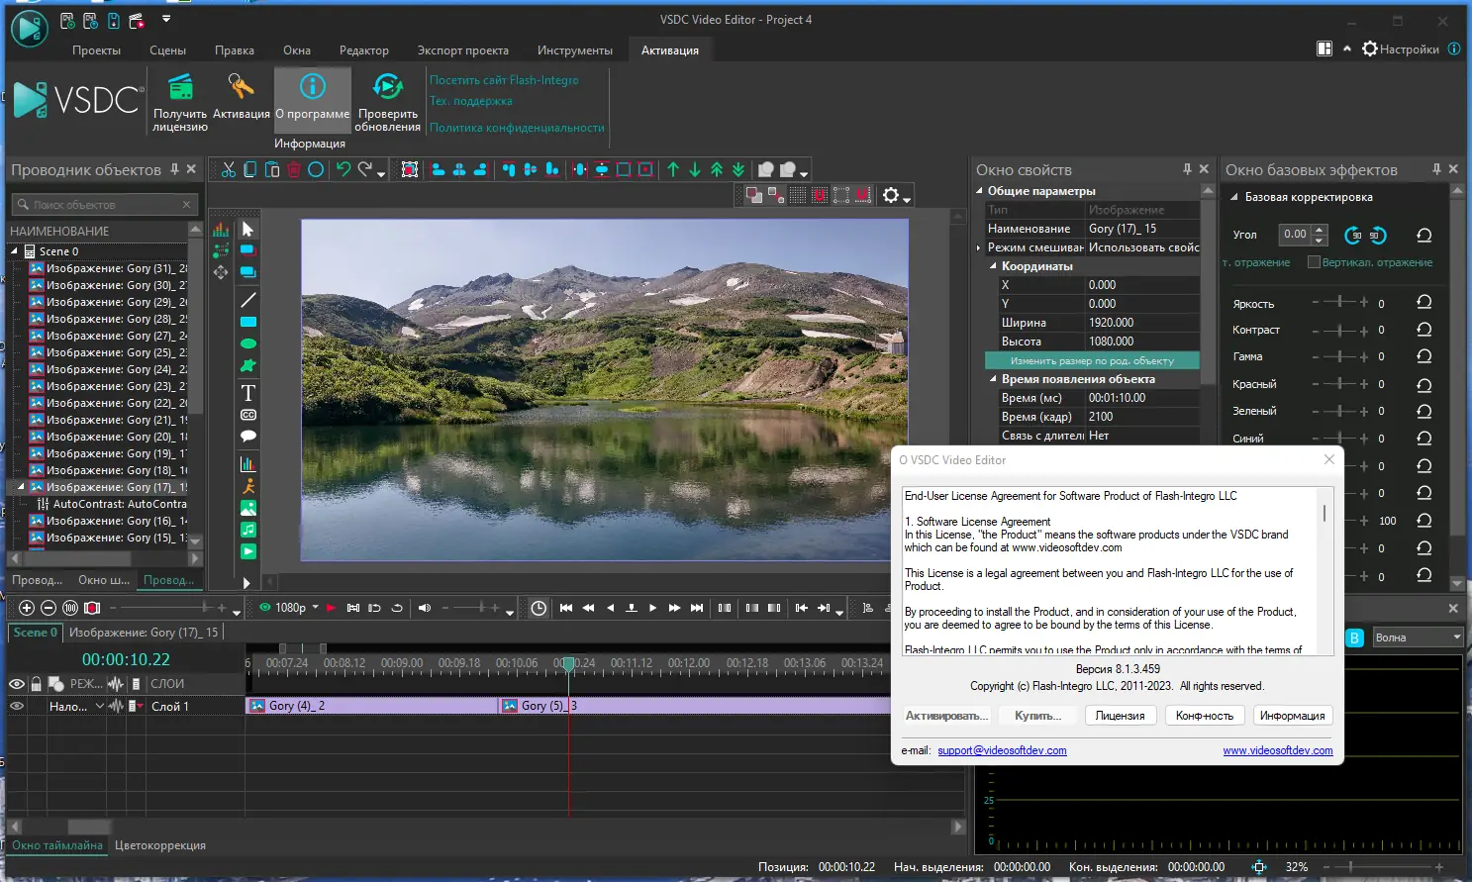Open the 1080p preview quality dropdown
This screenshot has height=882, width=1472.
point(315,608)
